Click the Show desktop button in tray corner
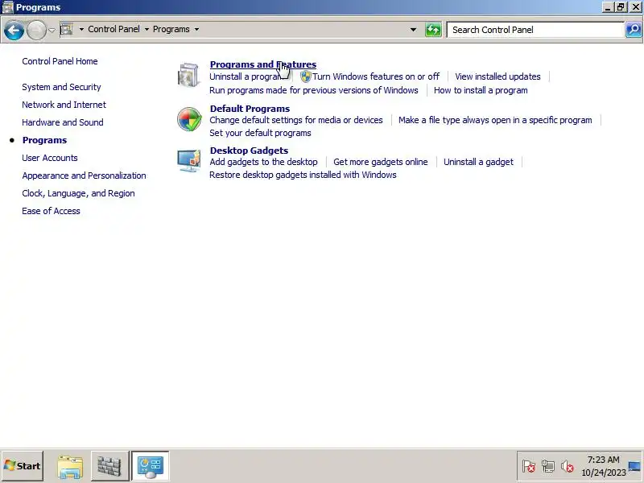Viewport: 644px width, 483px height. [634, 467]
